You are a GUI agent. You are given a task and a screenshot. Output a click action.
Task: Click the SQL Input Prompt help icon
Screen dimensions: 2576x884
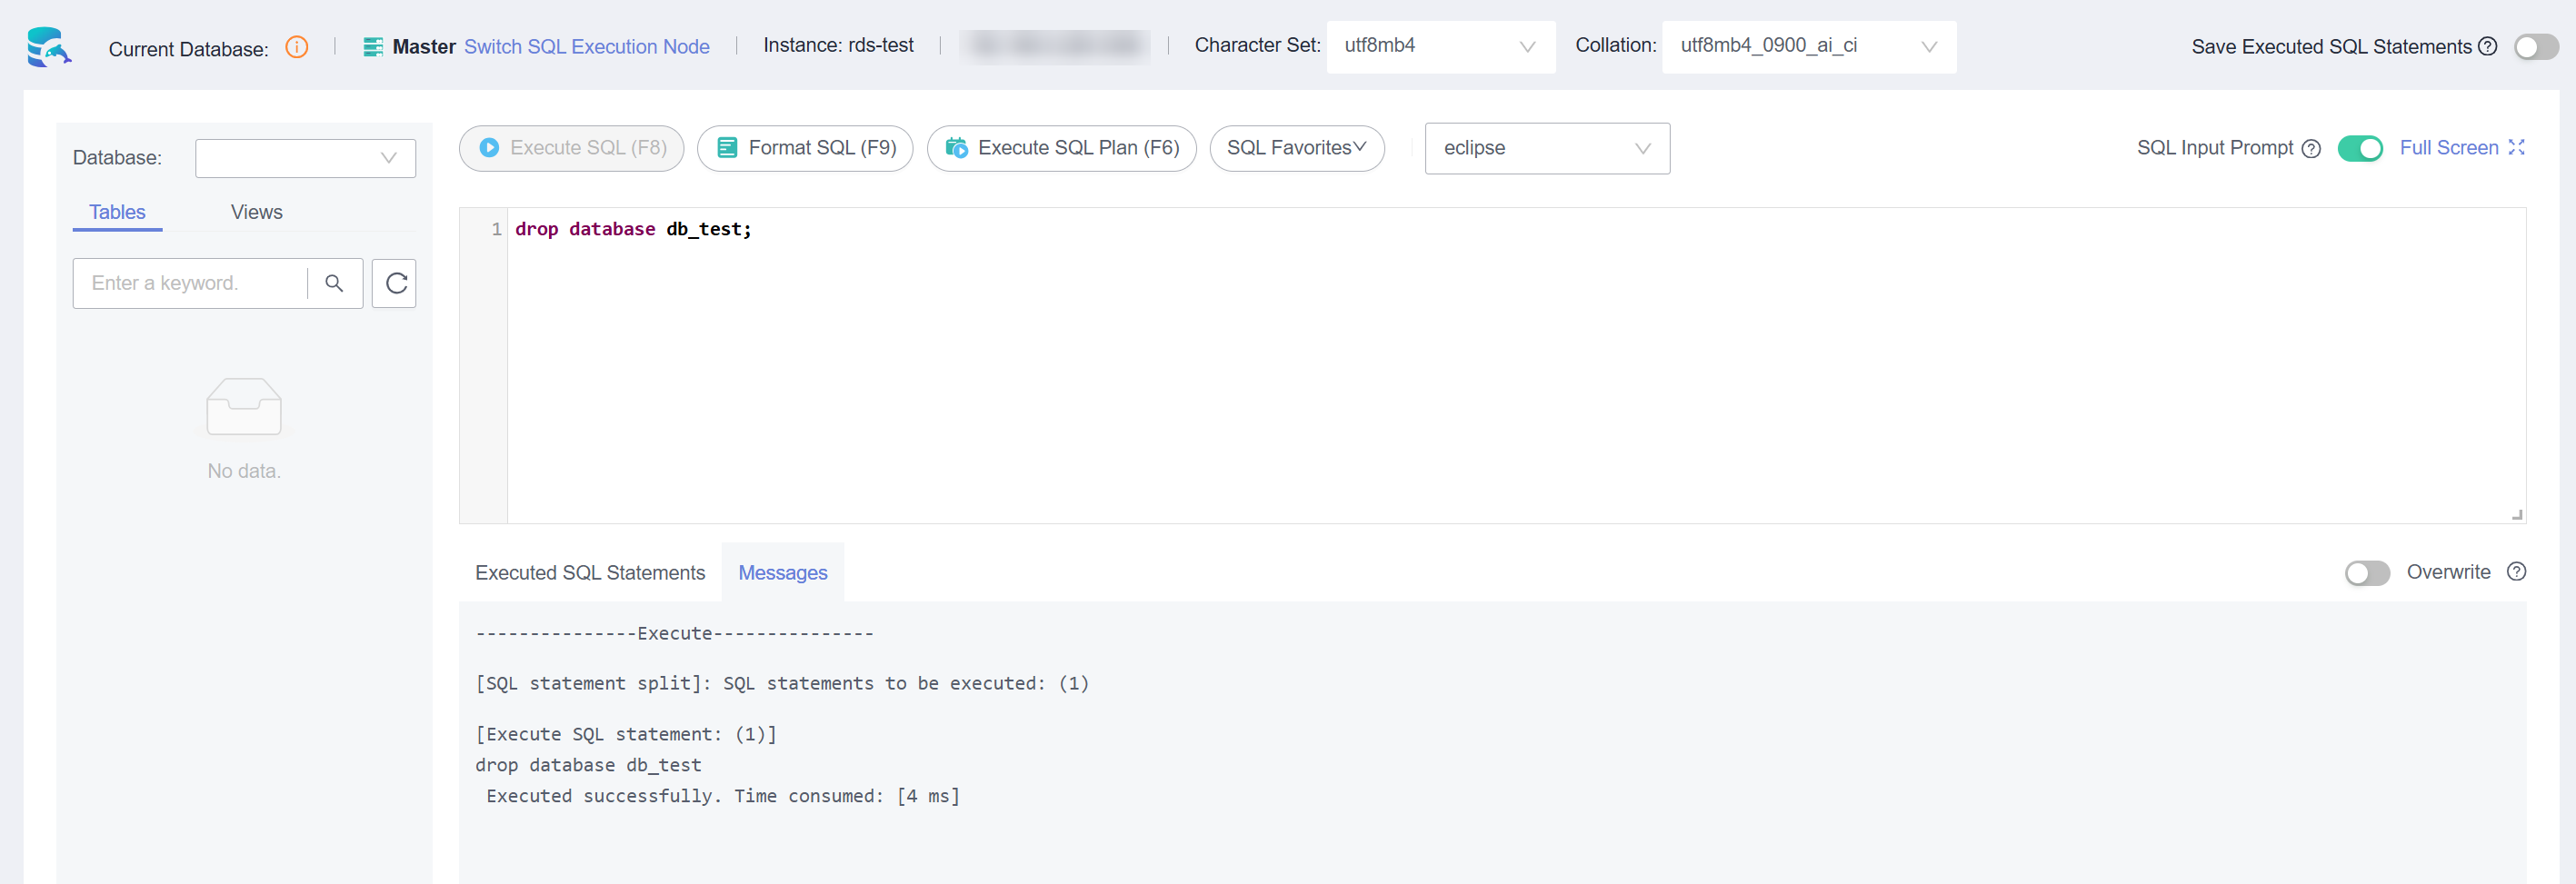pos(2311,148)
